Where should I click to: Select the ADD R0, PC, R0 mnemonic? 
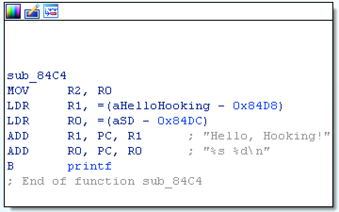[18, 151]
